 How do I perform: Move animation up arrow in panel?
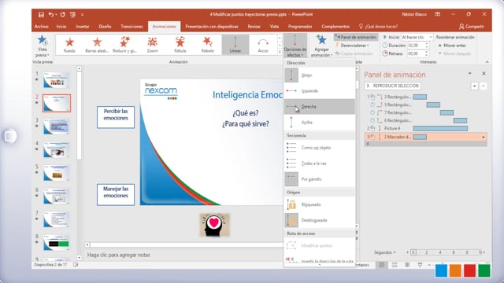[474, 86]
